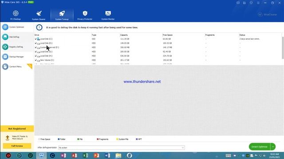Uncheck the Local Disk (C:) checkbox
Image resolution: width=284 pixels, height=159 pixels.
[35, 39]
